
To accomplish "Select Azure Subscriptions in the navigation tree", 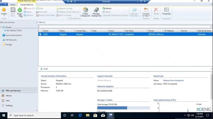I will coord(14,35).
